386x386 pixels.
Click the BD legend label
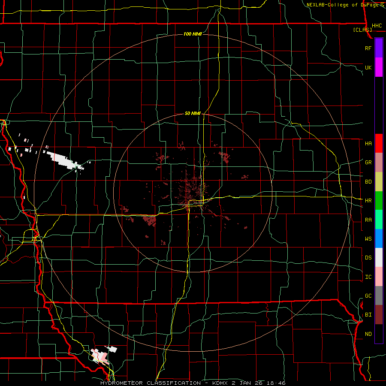click(x=368, y=182)
